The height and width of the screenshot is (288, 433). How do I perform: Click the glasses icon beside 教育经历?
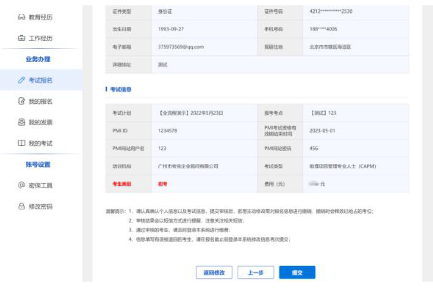pyautogui.click(x=21, y=18)
